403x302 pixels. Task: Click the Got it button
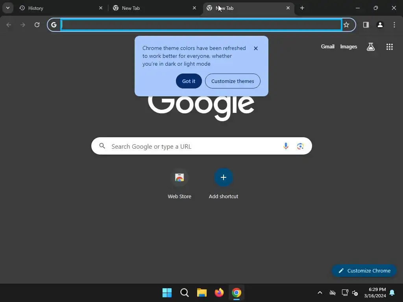pos(189,81)
